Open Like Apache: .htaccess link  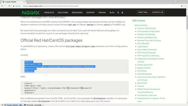pyautogui.click(x=147, y=95)
